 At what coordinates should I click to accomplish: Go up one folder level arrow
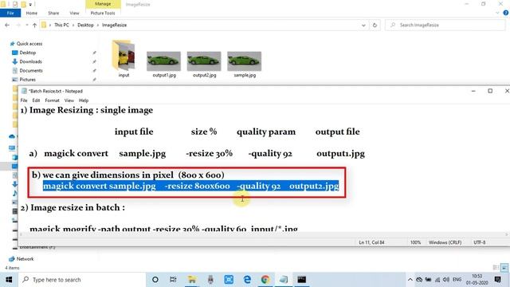[34, 25]
